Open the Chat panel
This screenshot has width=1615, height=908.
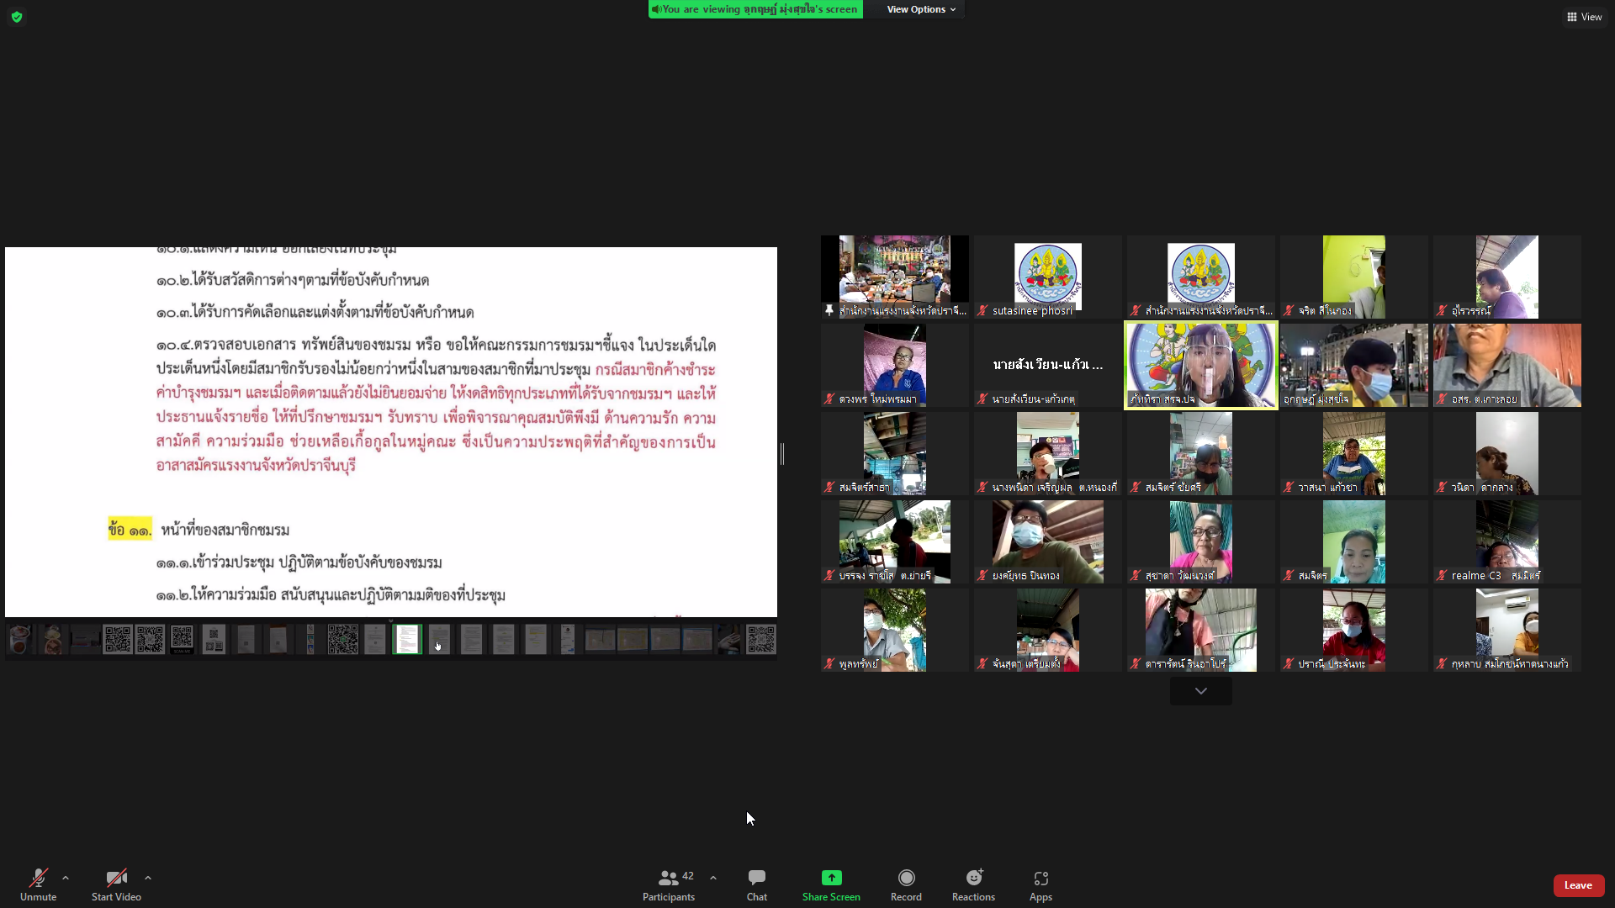click(x=756, y=884)
